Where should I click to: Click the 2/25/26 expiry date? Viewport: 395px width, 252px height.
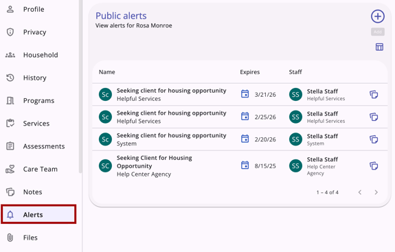[x=265, y=117]
